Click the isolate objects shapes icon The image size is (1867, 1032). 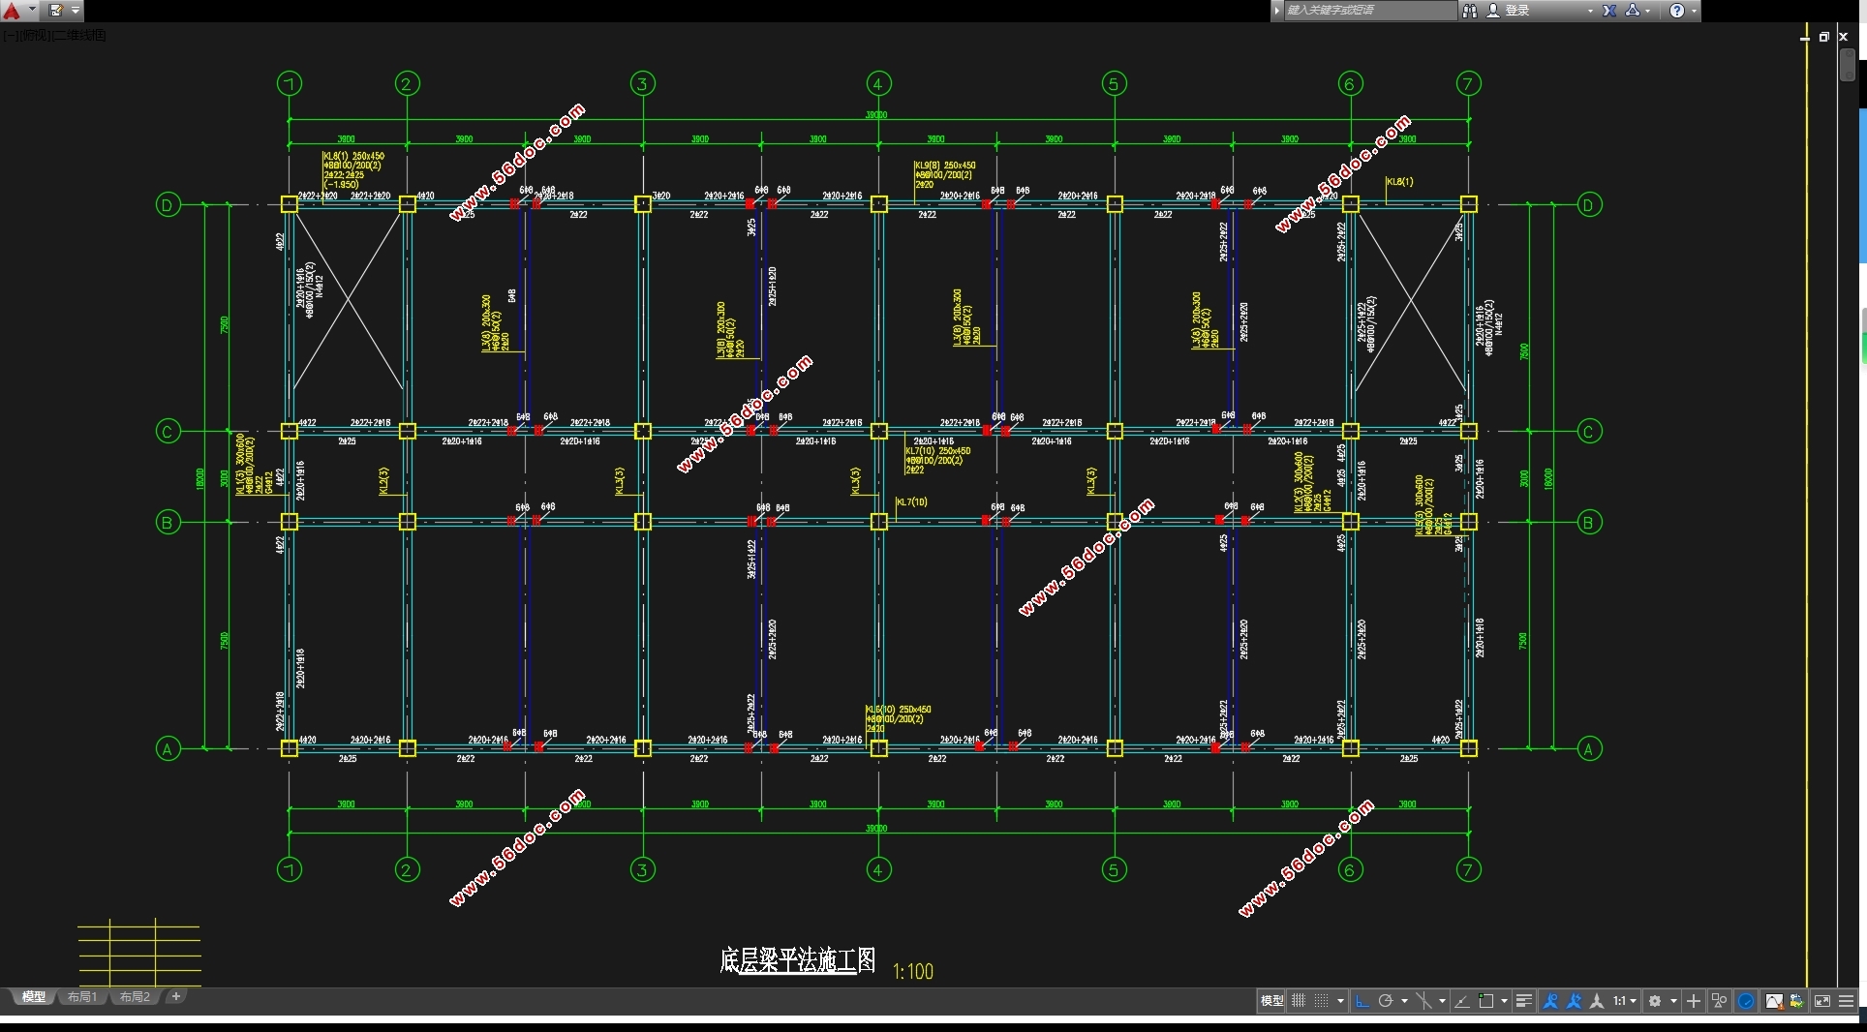pos(1720,1001)
